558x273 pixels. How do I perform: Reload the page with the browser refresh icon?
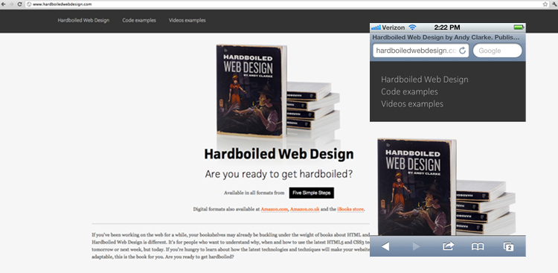click(x=19, y=4)
